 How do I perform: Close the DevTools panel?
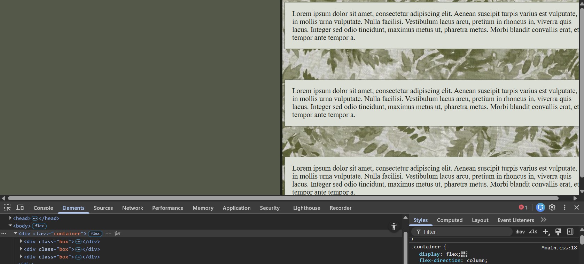click(577, 207)
